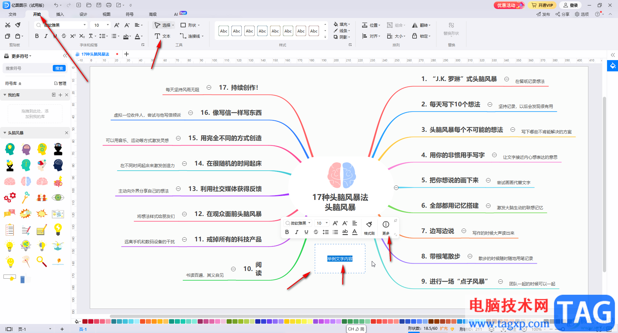The image size is (618, 333).
Task: Open the Line (线条) dropdown
Action: click(x=342, y=31)
